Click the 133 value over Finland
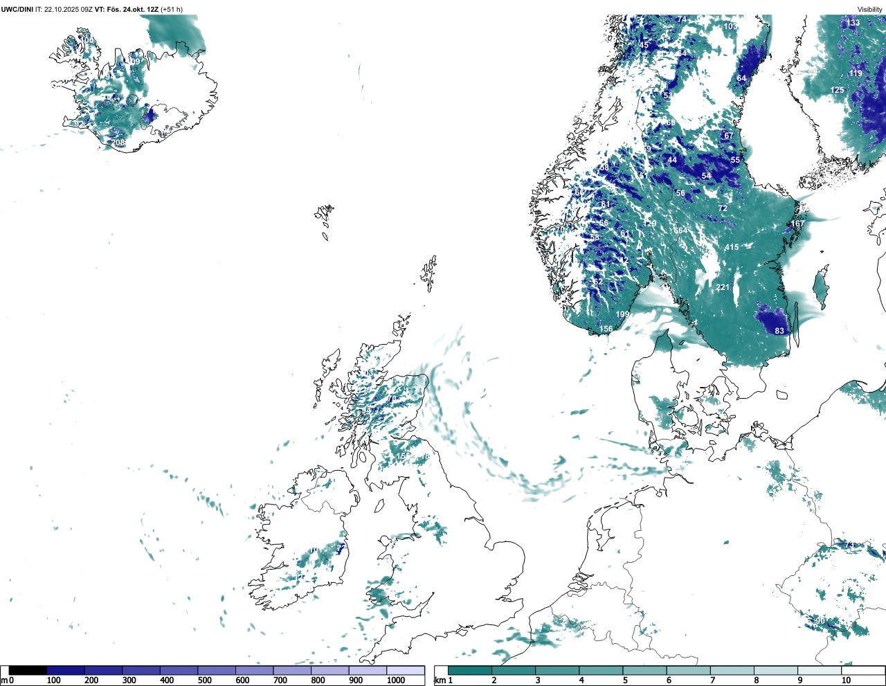 pyautogui.click(x=853, y=23)
